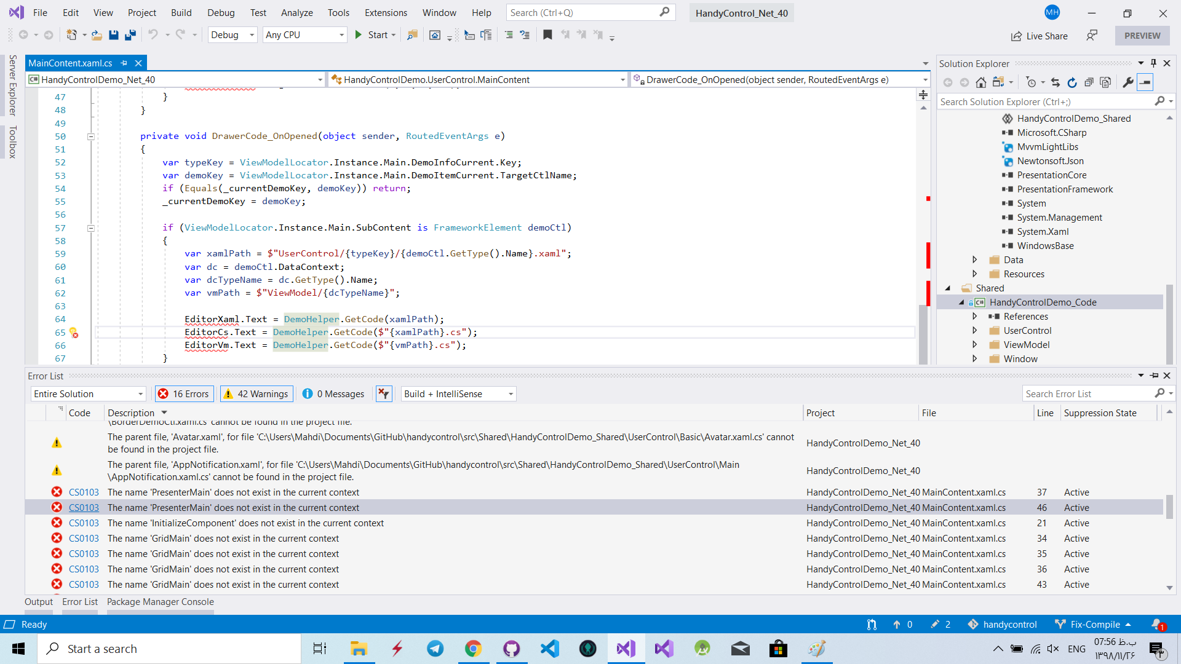Click the Solution Explorer Home icon
Viewport: 1181px width, 664px height.
(981, 82)
